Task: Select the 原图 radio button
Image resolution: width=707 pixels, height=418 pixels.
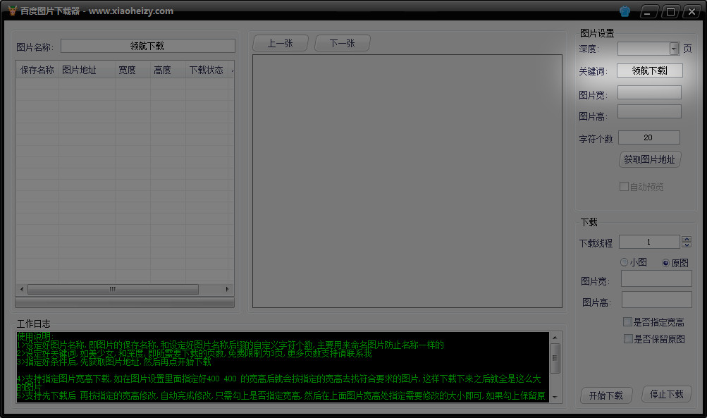Action: pos(665,263)
